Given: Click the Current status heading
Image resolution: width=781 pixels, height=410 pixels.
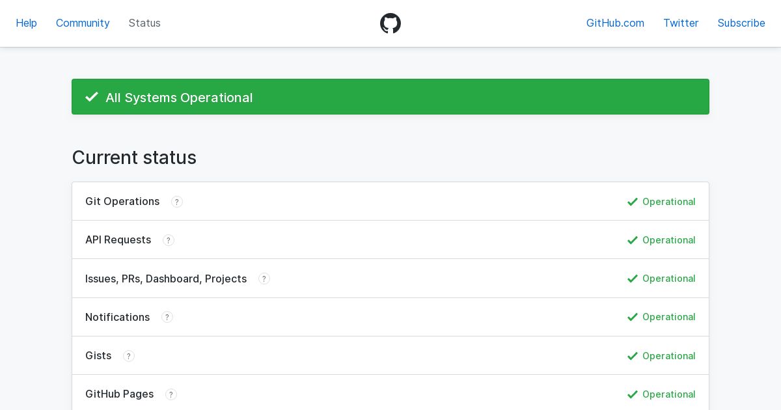Looking at the screenshot, I should 134,157.
